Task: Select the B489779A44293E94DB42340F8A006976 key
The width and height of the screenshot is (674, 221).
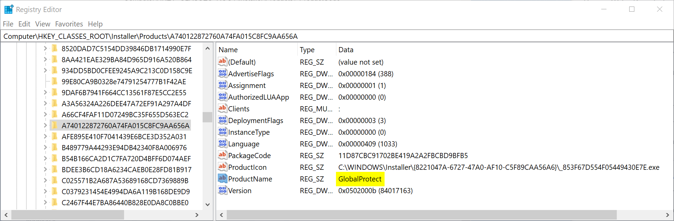Action: tap(124, 148)
